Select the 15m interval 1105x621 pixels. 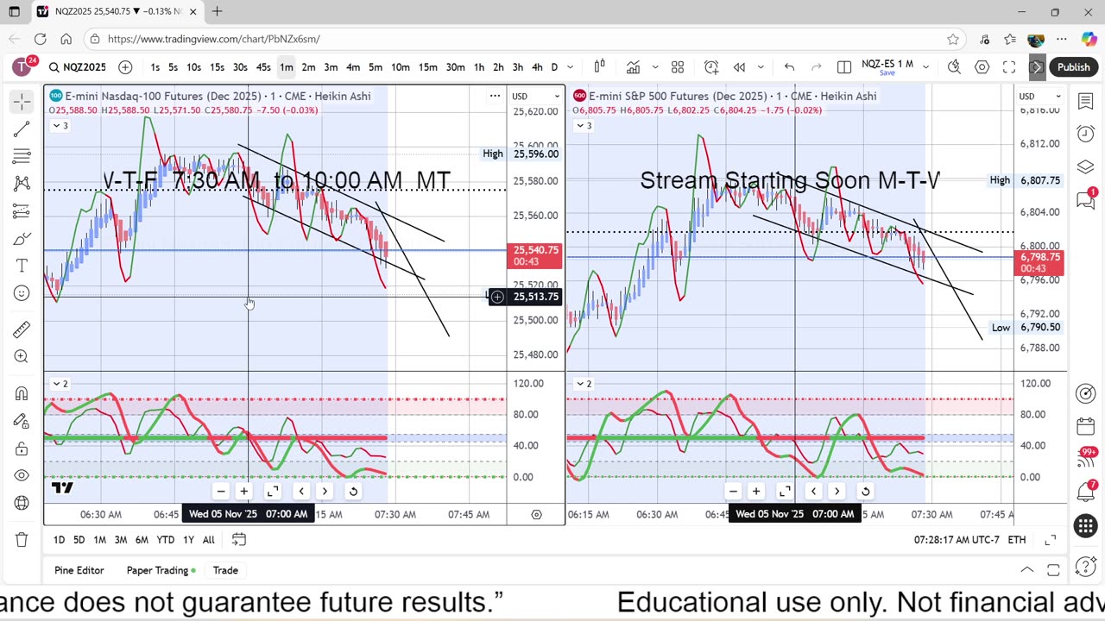(x=427, y=67)
